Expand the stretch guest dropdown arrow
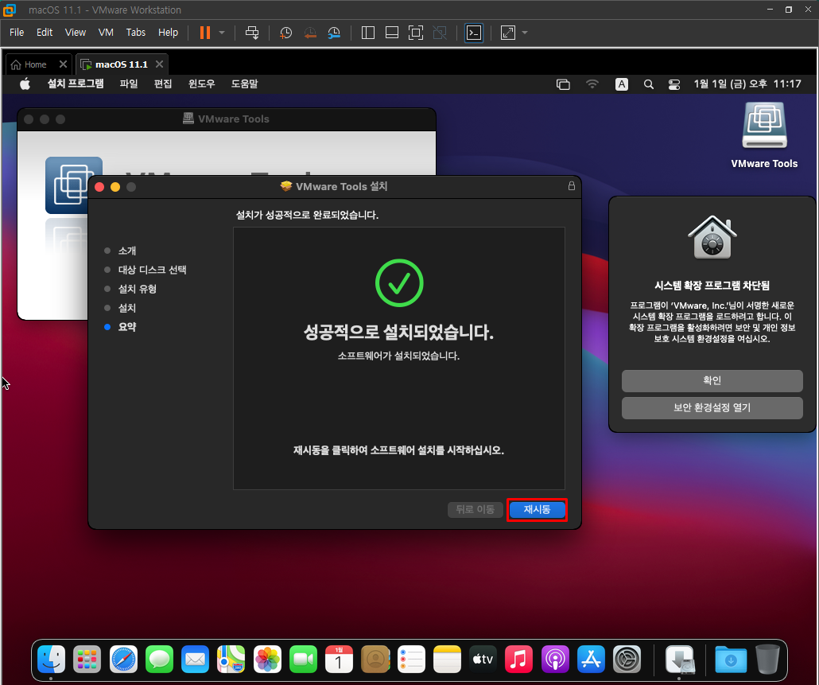819x685 pixels. click(525, 33)
